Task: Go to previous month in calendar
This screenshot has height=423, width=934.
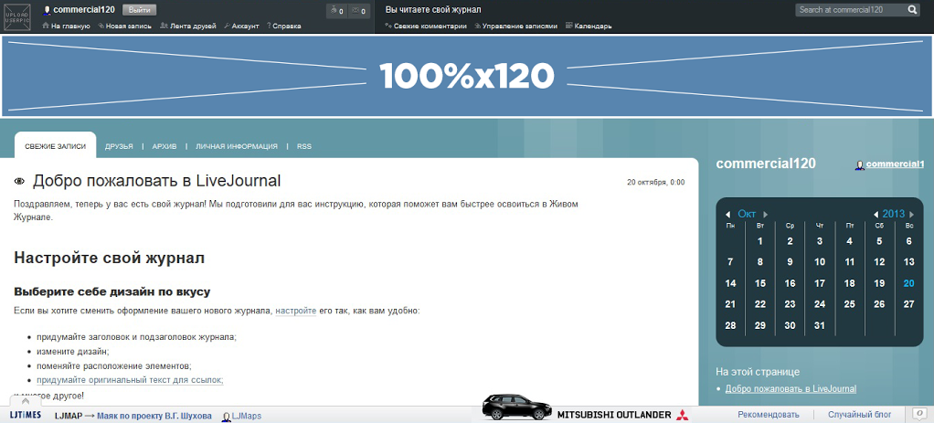Action: (730, 214)
